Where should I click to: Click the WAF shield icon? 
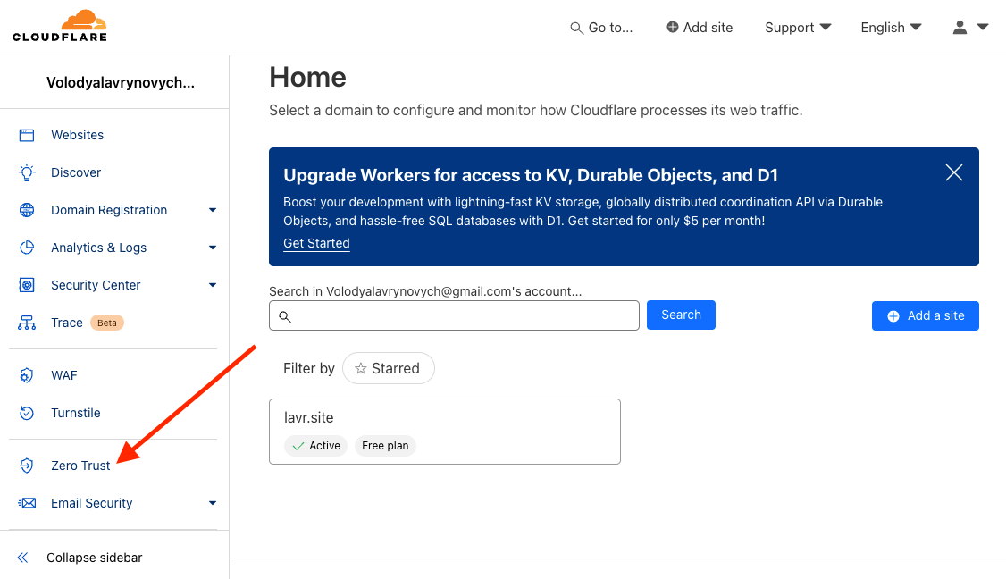click(x=27, y=375)
